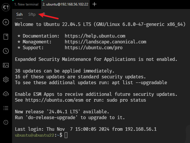
Task: Click the '* Support:' label
Action: coord(31,47)
